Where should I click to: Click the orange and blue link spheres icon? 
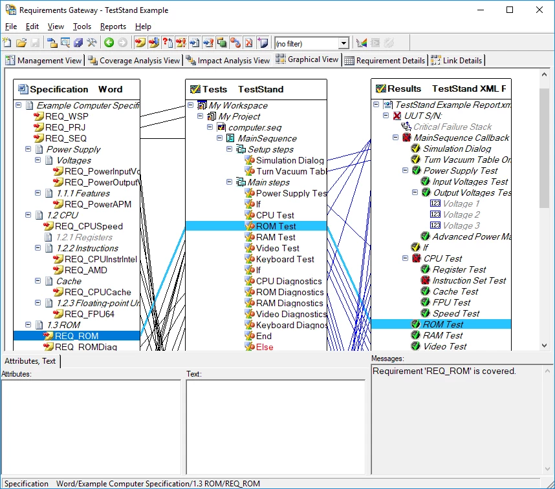pos(235,43)
